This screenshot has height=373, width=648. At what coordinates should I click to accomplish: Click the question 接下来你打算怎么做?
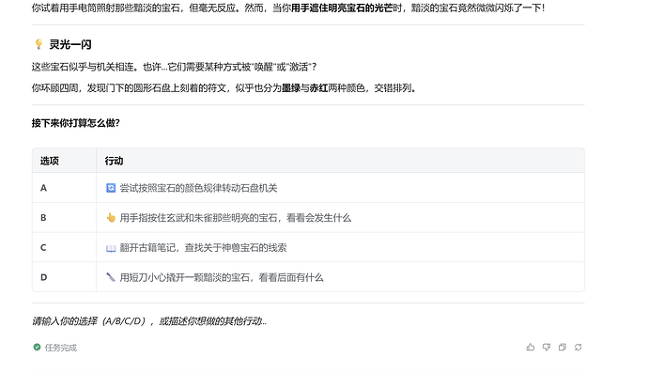click(76, 123)
